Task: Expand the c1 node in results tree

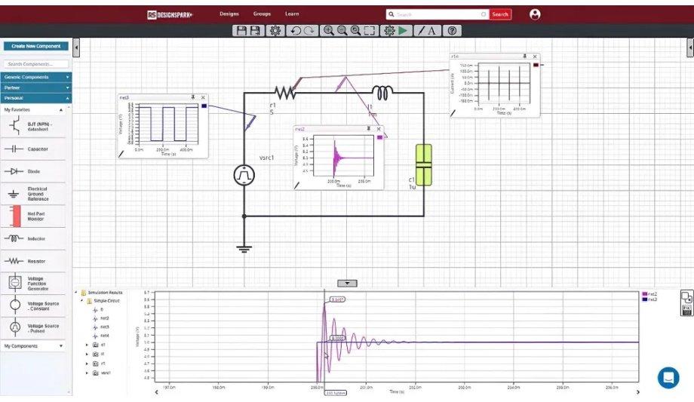Action: [x=87, y=345]
